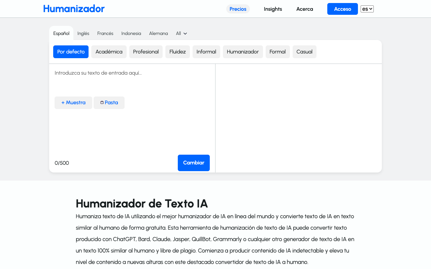Switch to the Francés tab
431x269 pixels.
pos(105,33)
